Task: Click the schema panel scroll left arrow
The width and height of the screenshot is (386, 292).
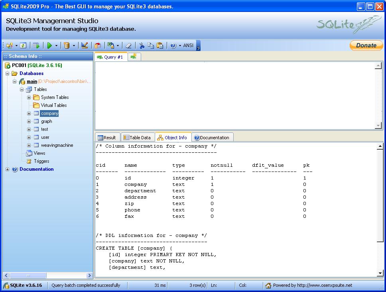Action: (6, 275)
